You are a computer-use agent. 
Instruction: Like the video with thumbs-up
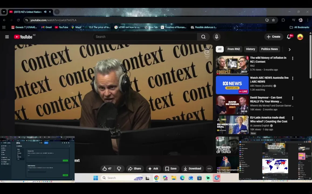(x=107, y=169)
